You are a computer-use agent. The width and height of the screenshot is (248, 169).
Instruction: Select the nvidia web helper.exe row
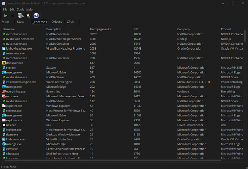123,39
